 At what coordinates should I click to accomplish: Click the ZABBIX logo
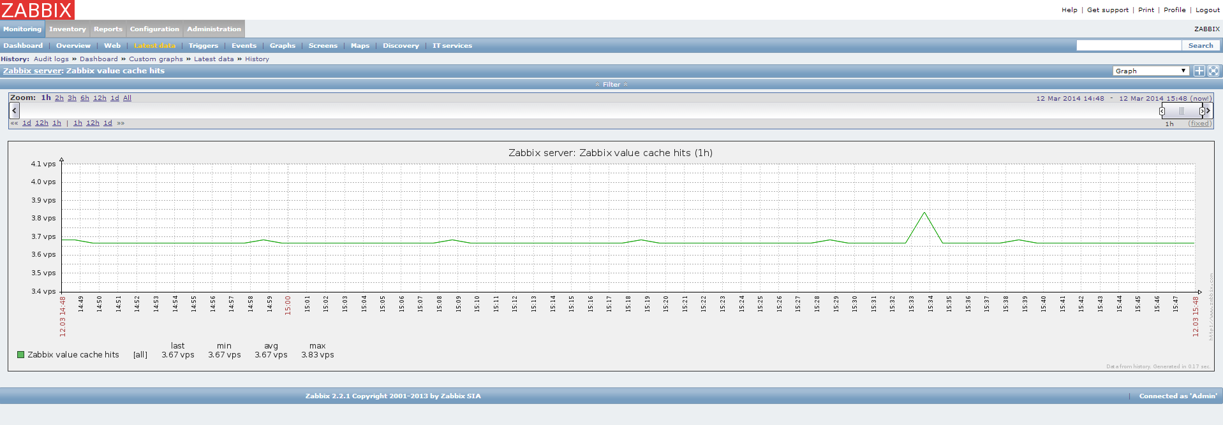(x=37, y=10)
